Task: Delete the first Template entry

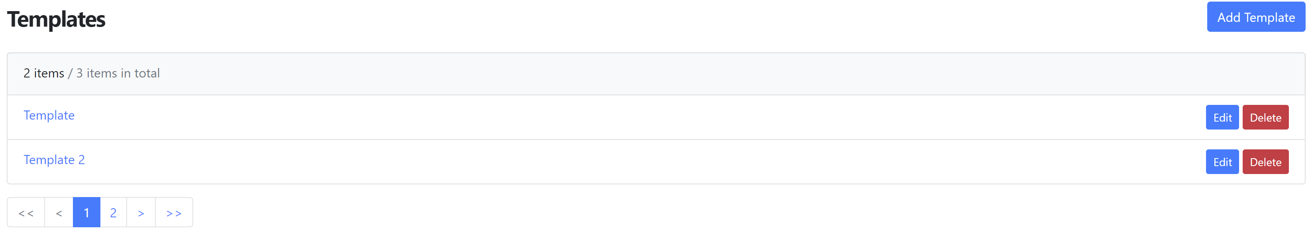Action: pyautogui.click(x=1265, y=118)
